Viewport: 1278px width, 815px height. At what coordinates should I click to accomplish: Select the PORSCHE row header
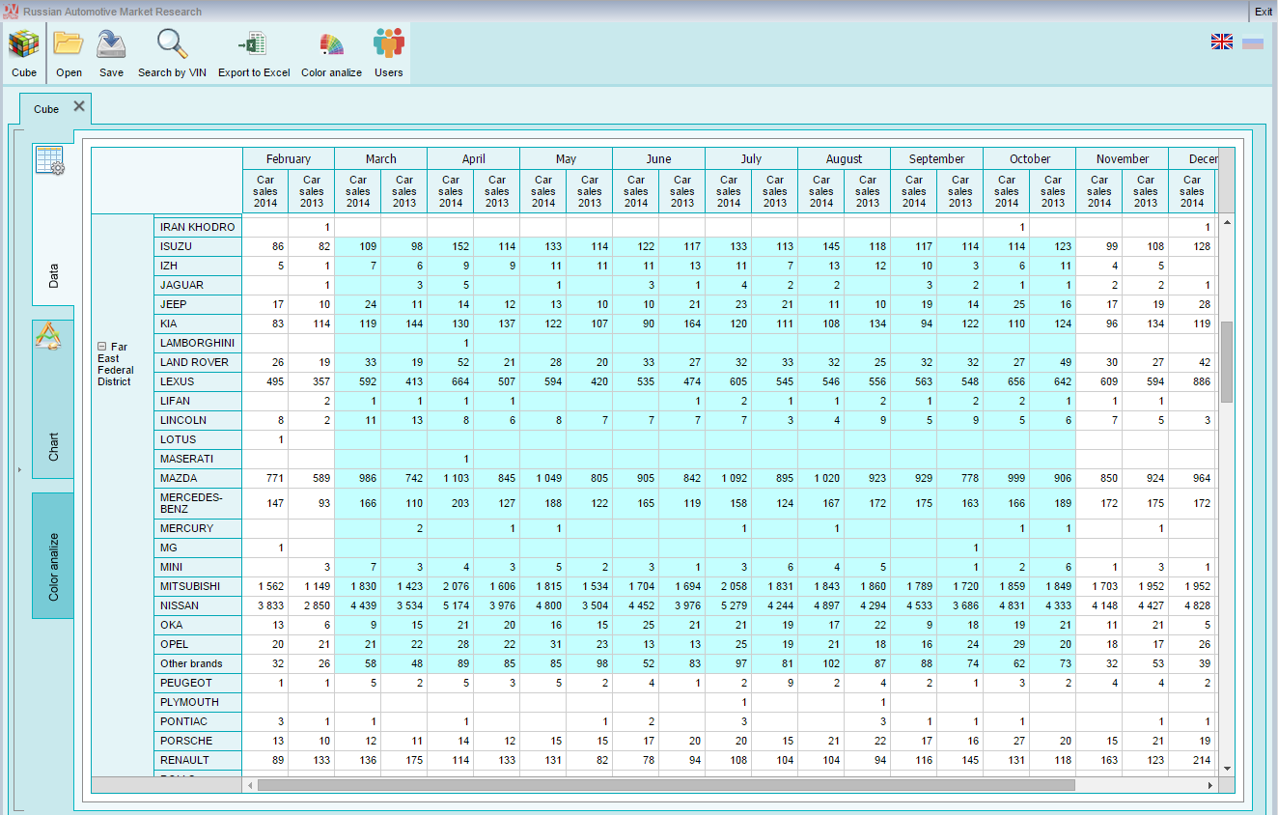pyautogui.click(x=198, y=741)
